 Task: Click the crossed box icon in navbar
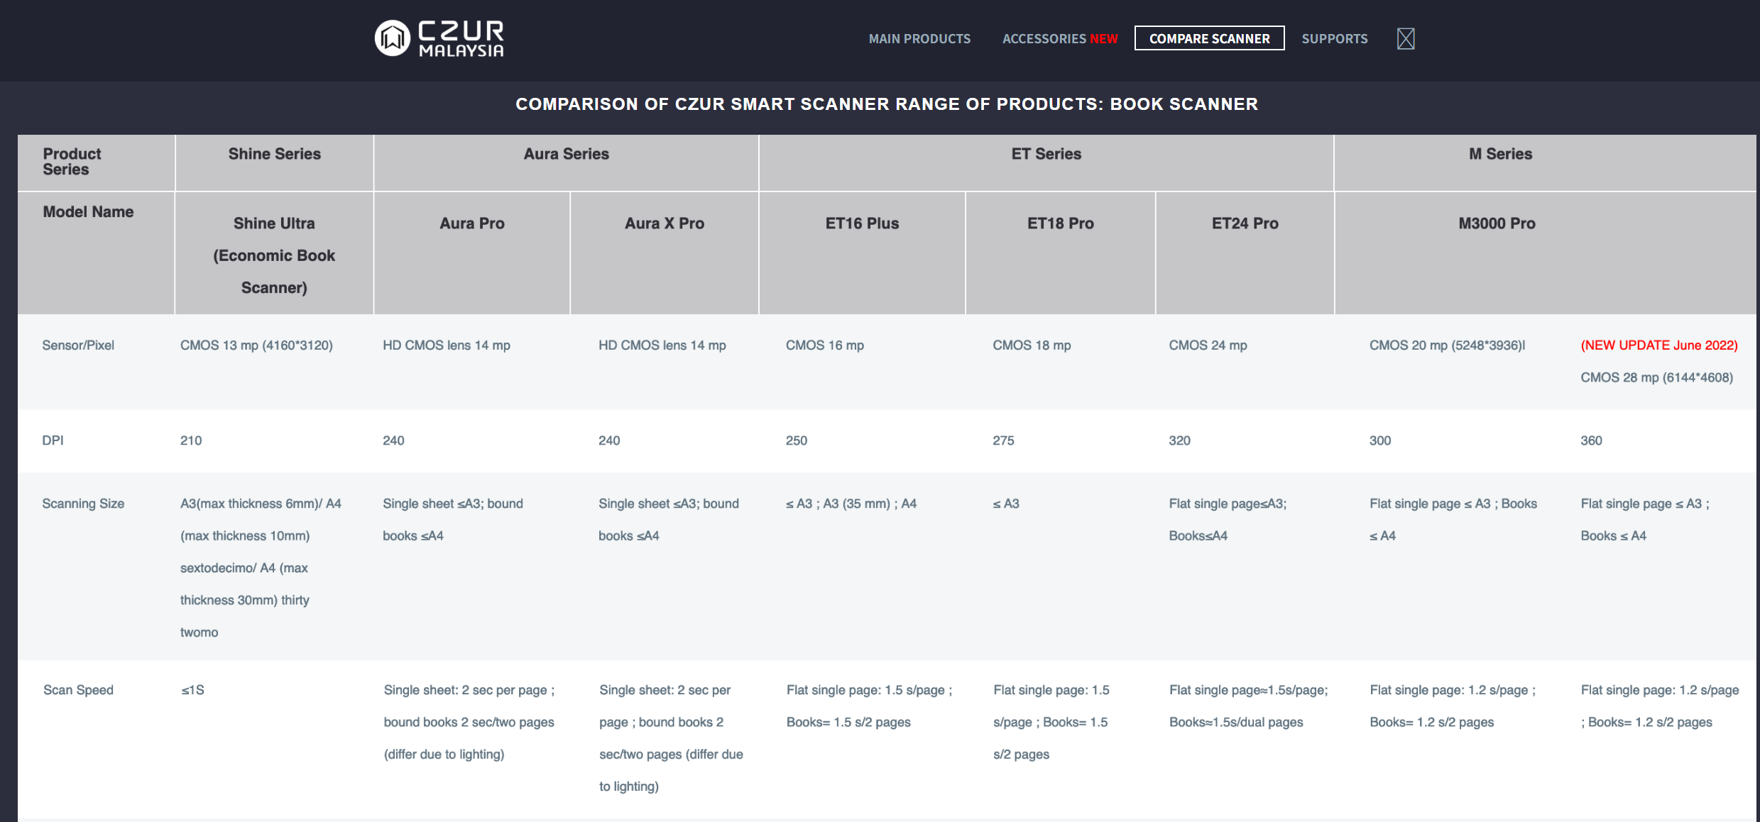pos(1405,38)
